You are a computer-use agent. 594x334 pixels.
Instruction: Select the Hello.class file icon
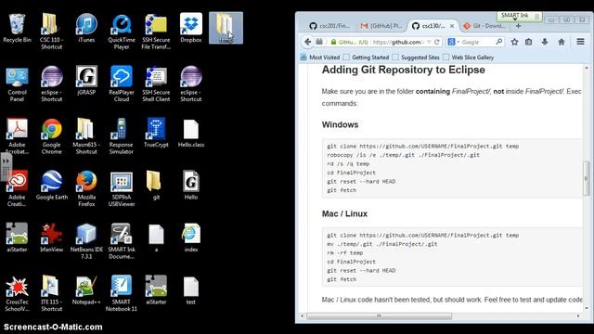[x=191, y=133]
